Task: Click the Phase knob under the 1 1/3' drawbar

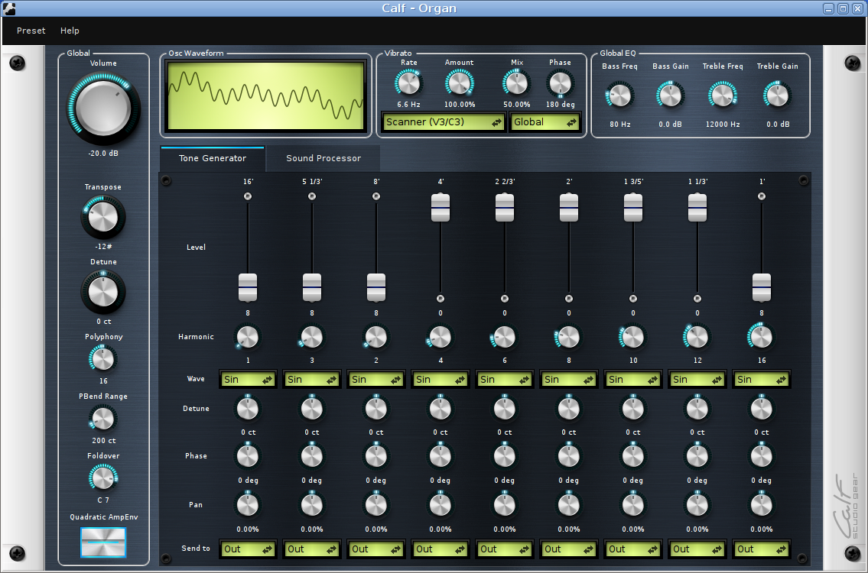Action: pos(697,456)
